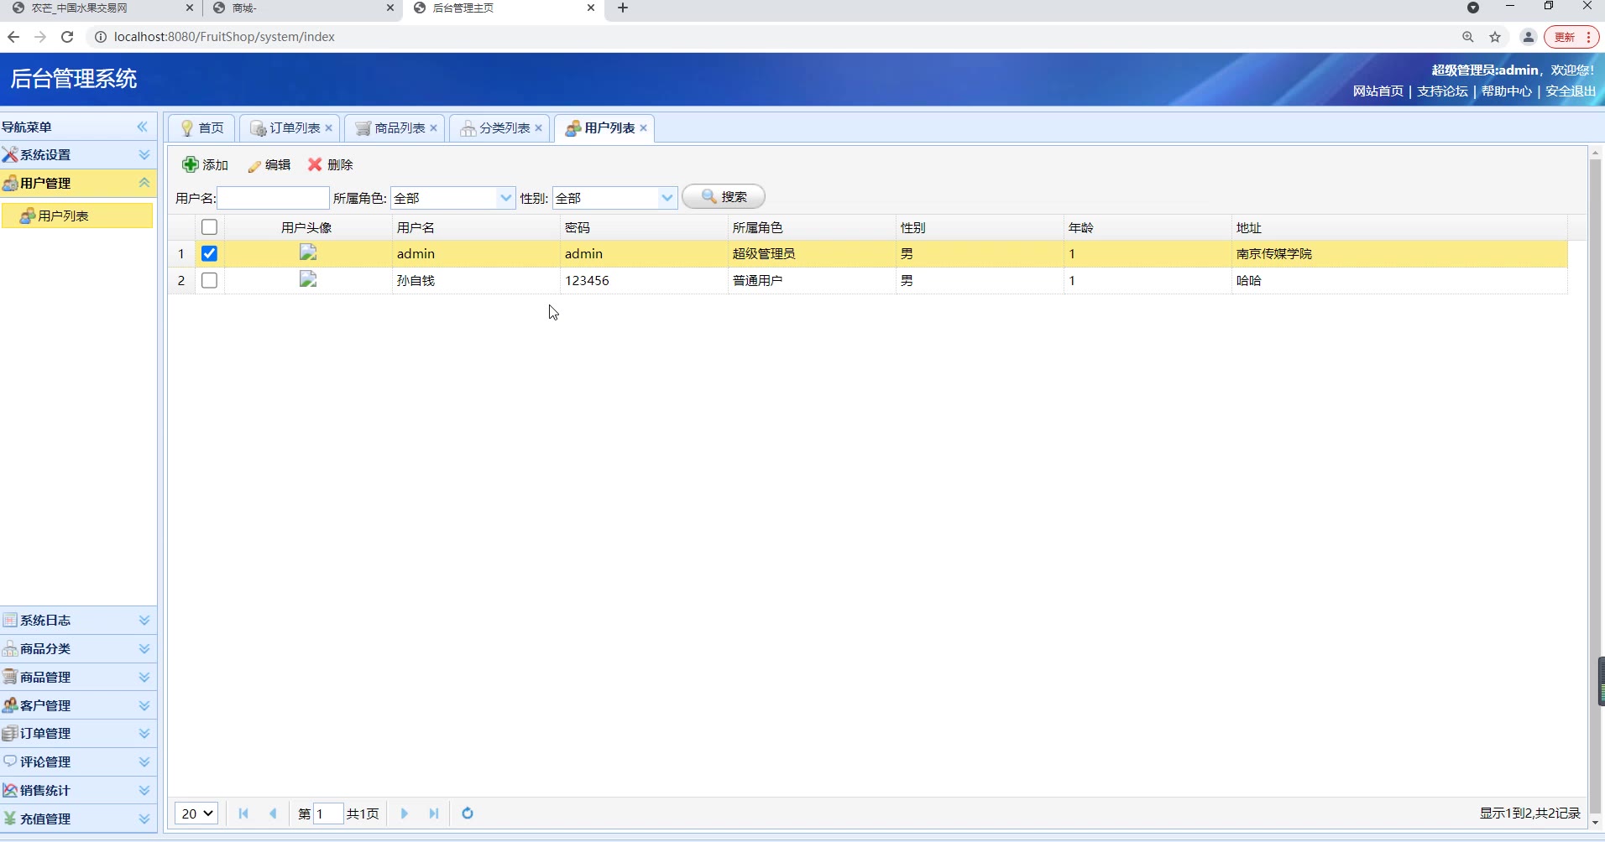Screen dimensions: 1605x842
Task: Toggle the select-all header checkbox
Action: 210,227
